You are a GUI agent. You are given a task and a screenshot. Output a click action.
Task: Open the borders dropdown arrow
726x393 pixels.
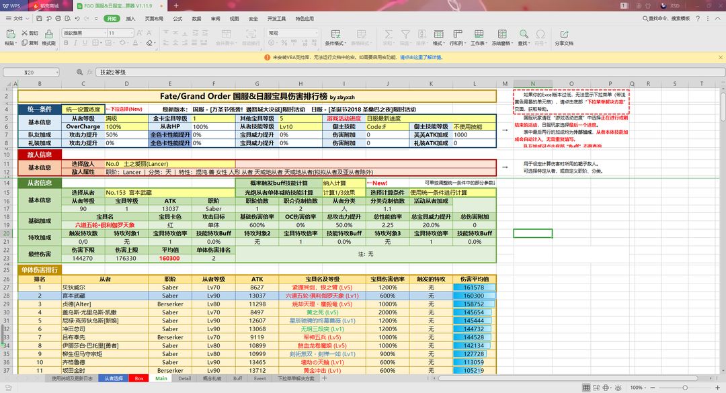click(x=101, y=43)
